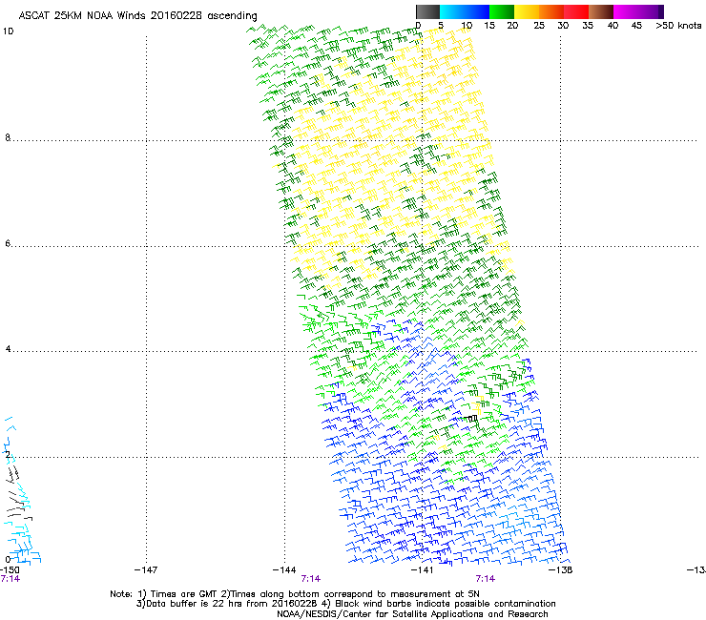706x620 pixels.
Task: Click the purple '7:14' time beneath -150
Action: (10, 579)
